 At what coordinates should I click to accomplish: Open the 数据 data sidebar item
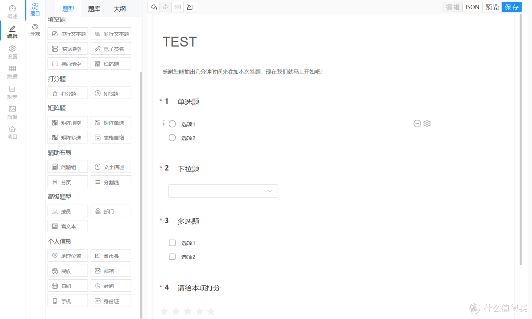(12, 72)
